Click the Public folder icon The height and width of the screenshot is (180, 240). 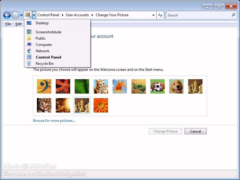point(29,38)
